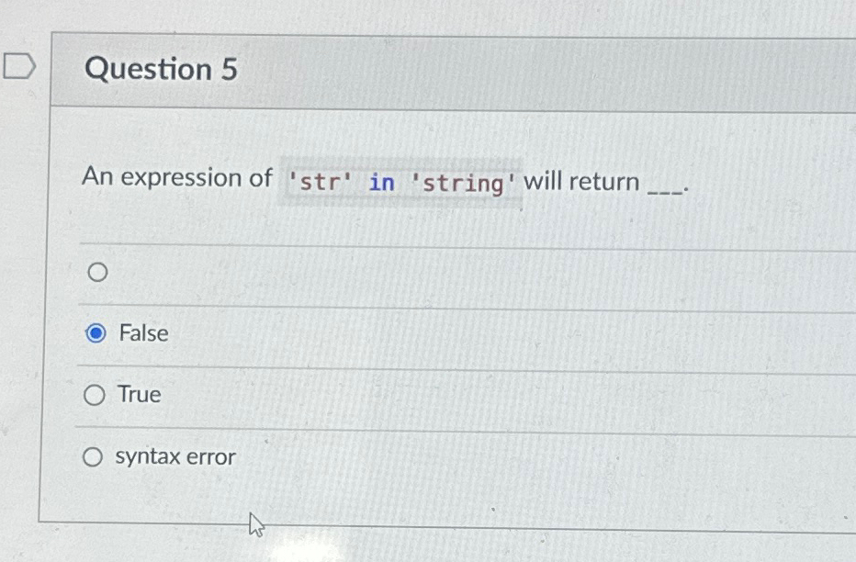This screenshot has width=856, height=562.
Task: Click the True label text
Action: click(x=138, y=395)
